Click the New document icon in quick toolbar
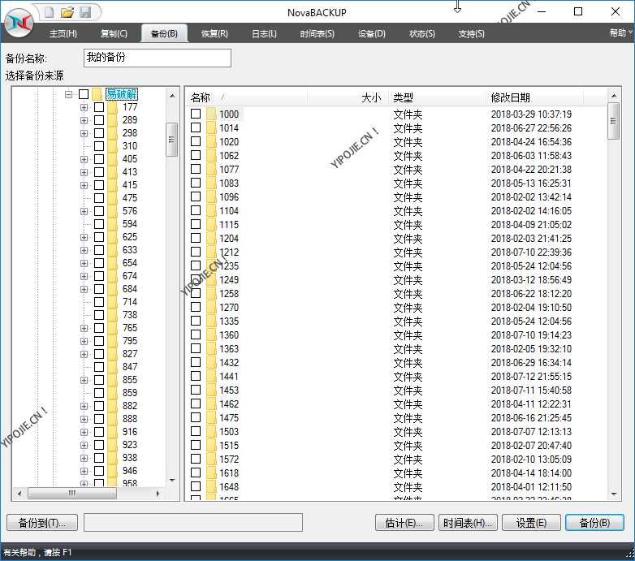635x561 pixels. [50, 12]
